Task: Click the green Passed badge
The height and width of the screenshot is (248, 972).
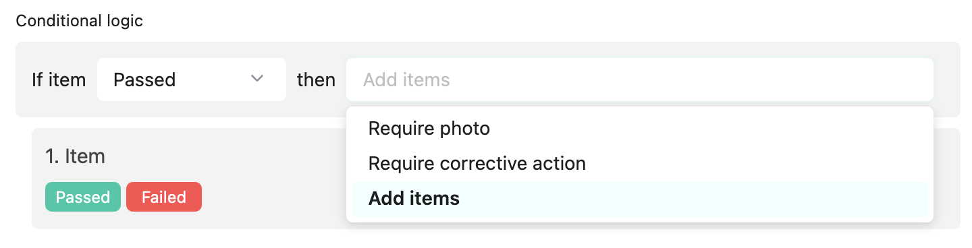Action: pos(83,197)
